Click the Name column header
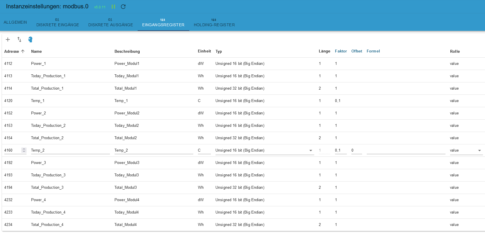 click(x=36, y=51)
